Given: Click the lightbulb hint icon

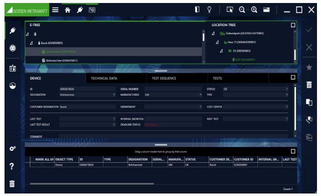Looking at the screenshot, I should tap(209, 9).
